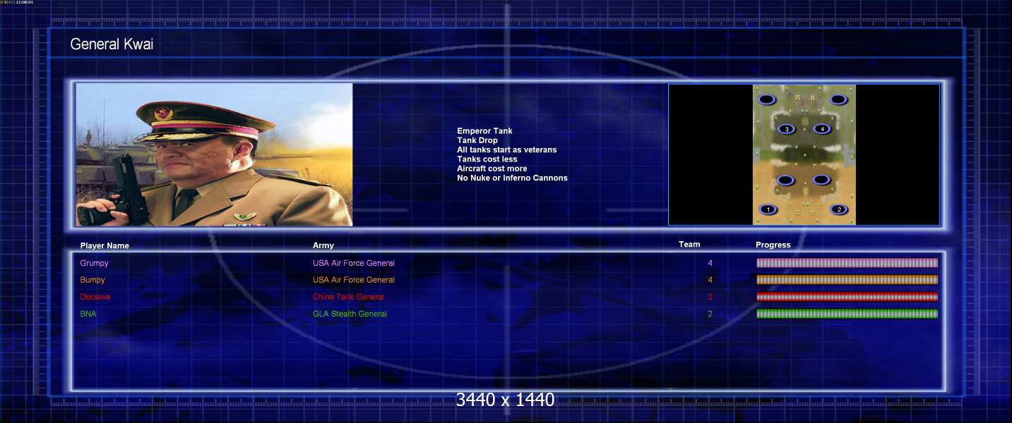Select start position marker 3 on the map
The image size is (1012, 423).
786,129
